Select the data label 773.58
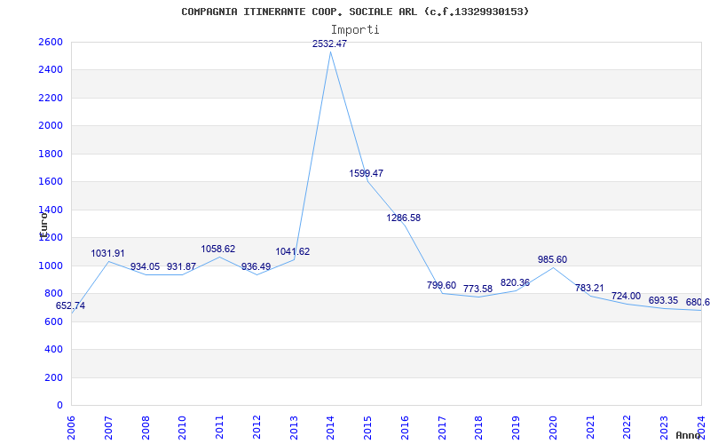The width and height of the screenshot is (710, 444). point(477,289)
